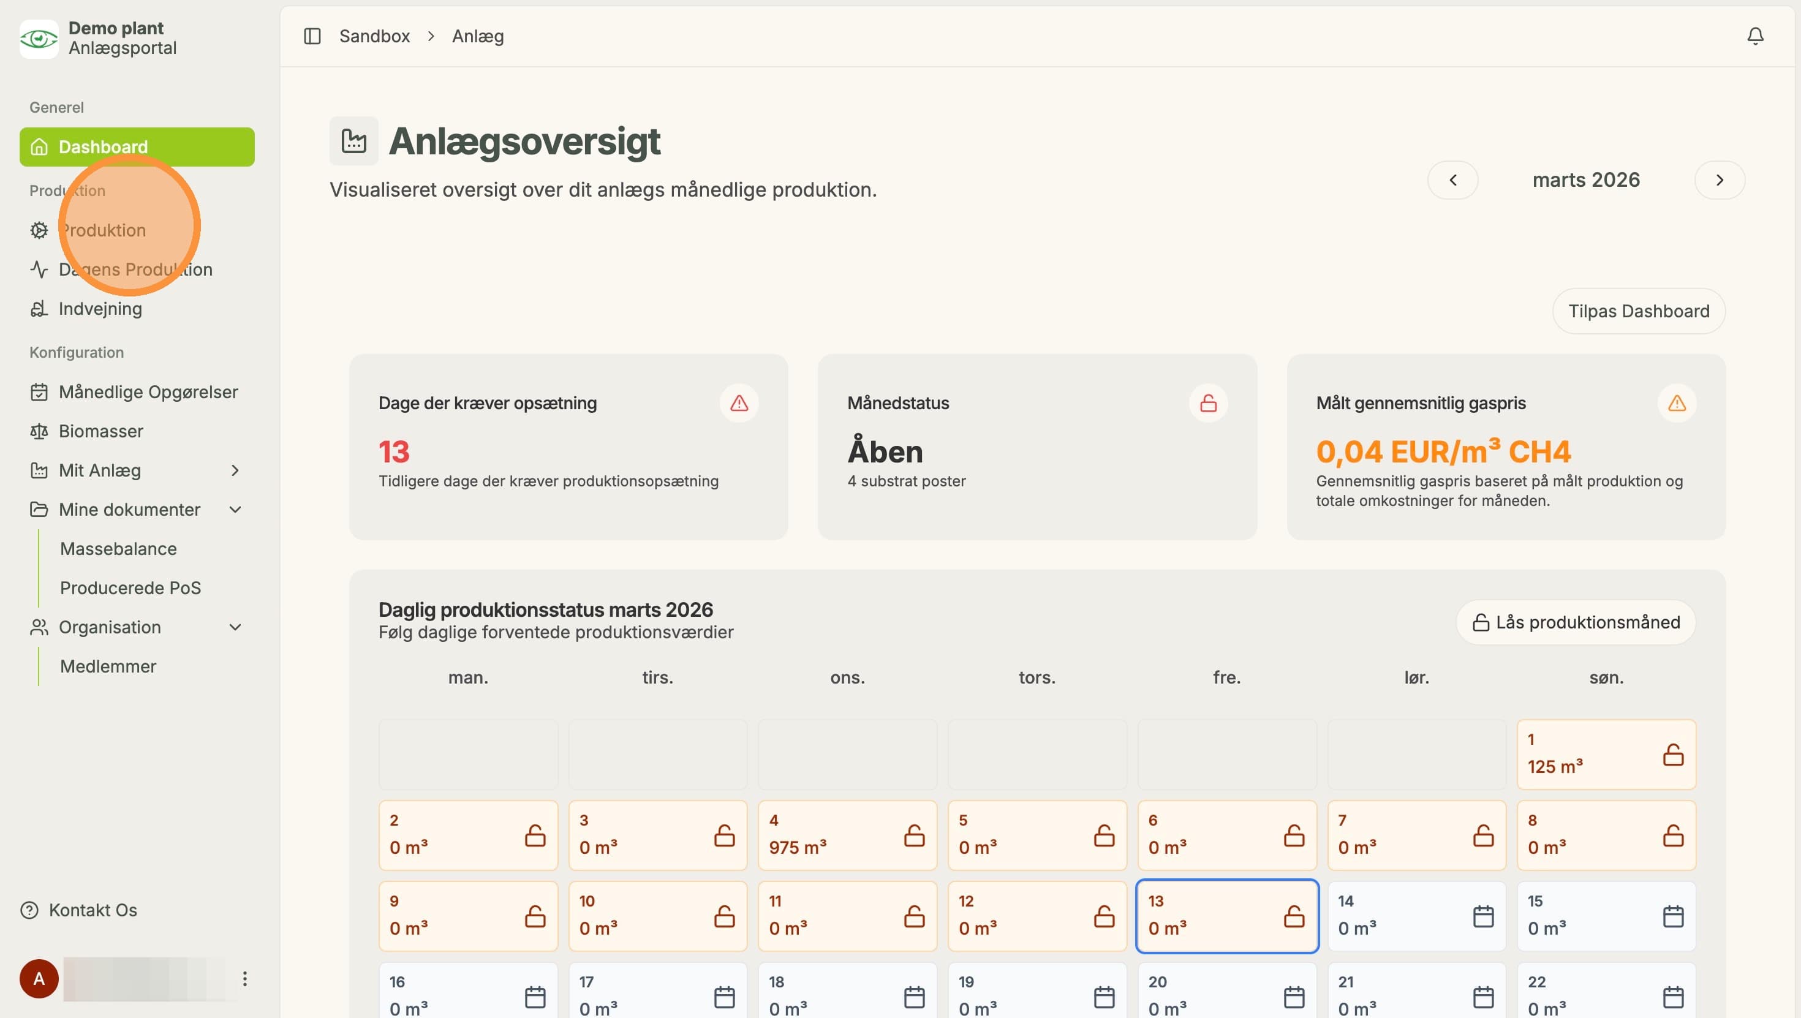Click the lock icon on day 3
Viewport: 1801px width, 1018px height.
[724, 835]
